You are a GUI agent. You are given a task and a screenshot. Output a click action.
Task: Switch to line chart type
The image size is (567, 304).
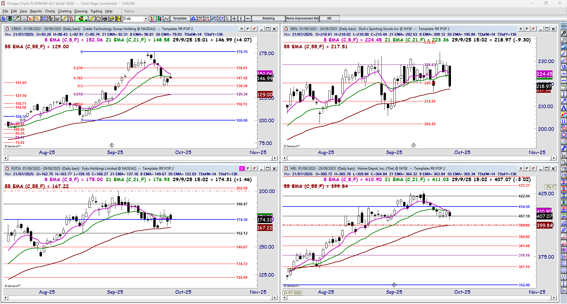(x=166, y=19)
